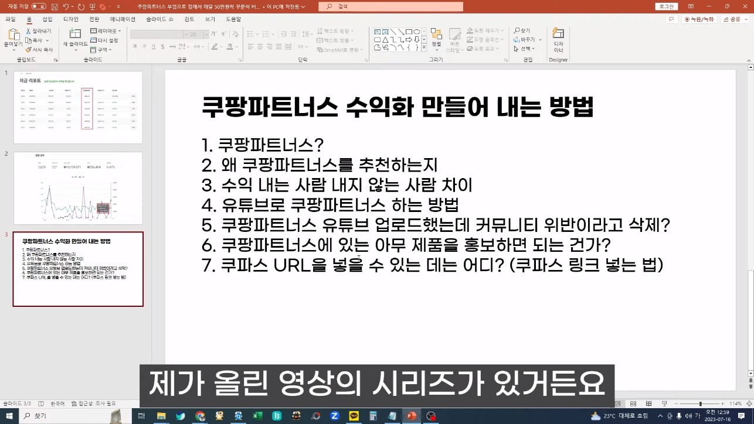Image resolution: width=754 pixels, height=424 pixels.
Task: Select the oval shape in shapes gallery
Action: click(x=416, y=32)
